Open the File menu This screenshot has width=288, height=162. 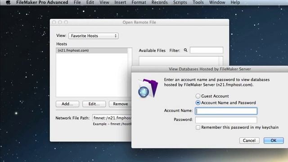pos(77,2)
